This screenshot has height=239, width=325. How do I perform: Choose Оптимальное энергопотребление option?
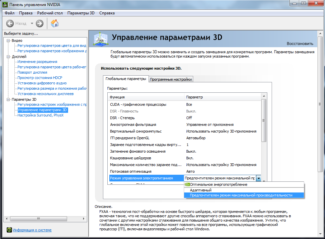[244, 184]
